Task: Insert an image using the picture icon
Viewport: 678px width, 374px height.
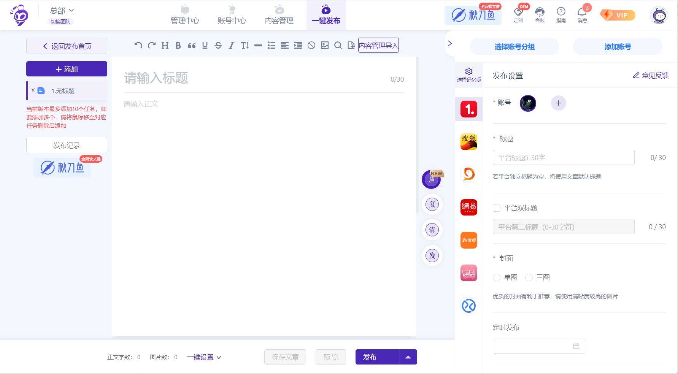Action: [324, 46]
